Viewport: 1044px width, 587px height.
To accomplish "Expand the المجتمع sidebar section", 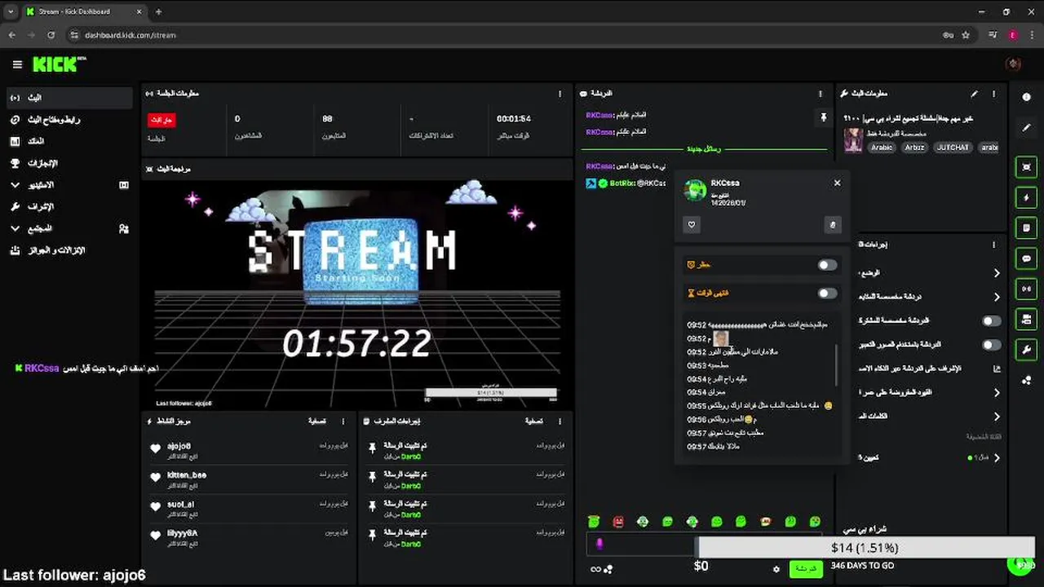I will click(15, 229).
